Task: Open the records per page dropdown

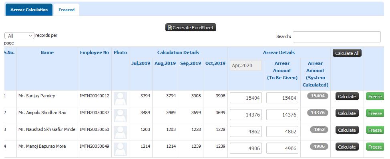Action: tap(19, 36)
